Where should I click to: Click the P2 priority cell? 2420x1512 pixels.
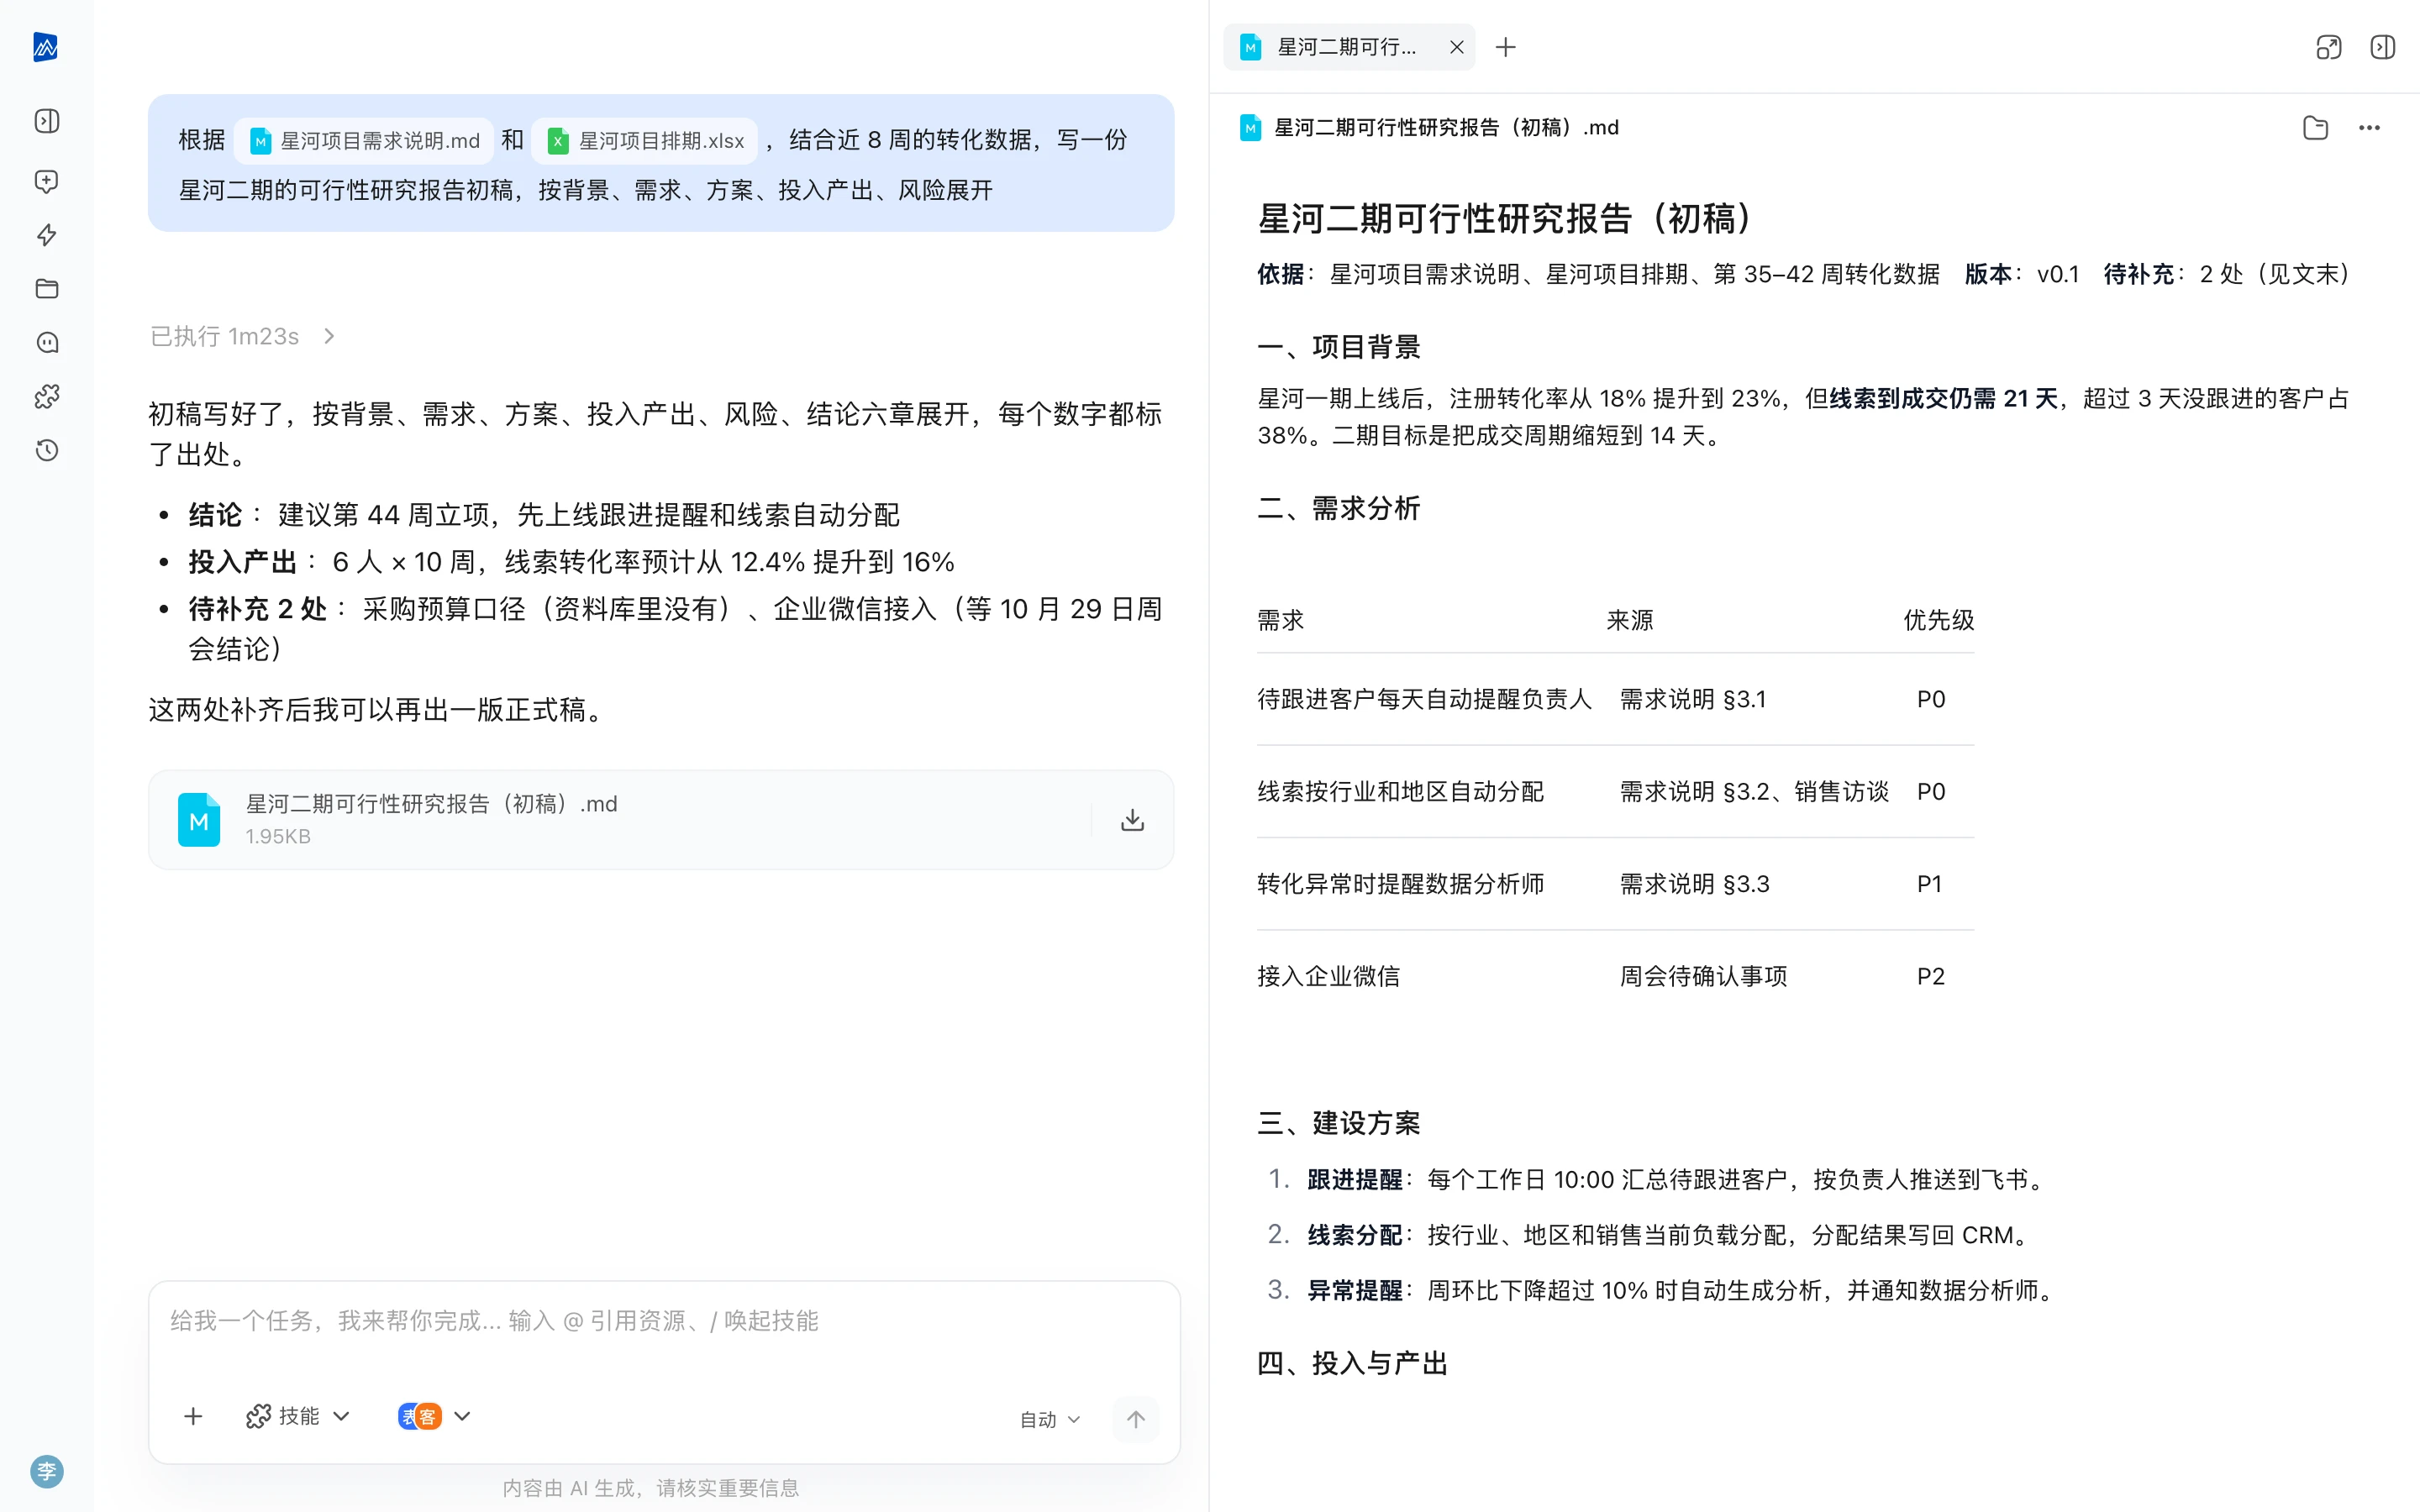1930,976
